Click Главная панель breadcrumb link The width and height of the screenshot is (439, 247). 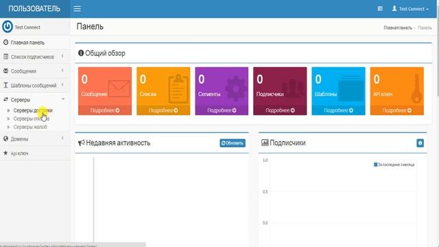pyautogui.click(x=398, y=27)
